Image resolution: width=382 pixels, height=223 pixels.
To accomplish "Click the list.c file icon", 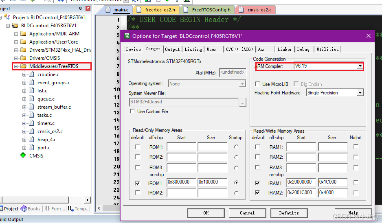I will (31, 91).
